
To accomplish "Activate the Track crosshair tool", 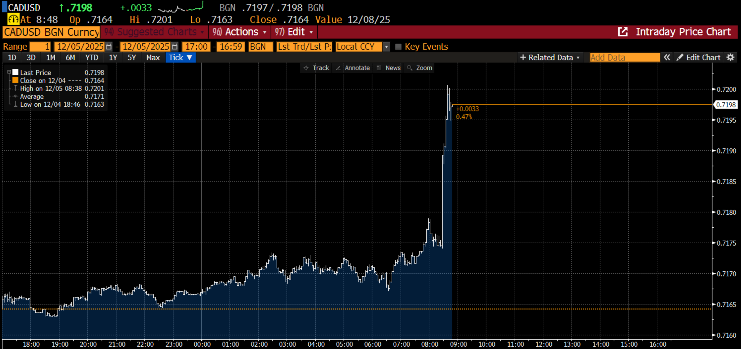I will point(316,68).
